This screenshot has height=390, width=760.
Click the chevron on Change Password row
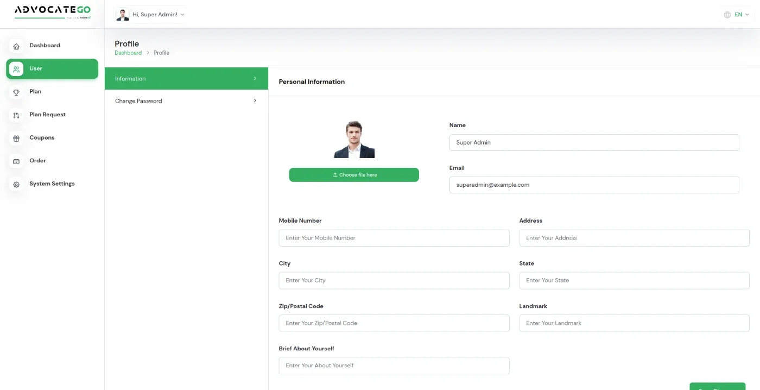click(255, 101)
